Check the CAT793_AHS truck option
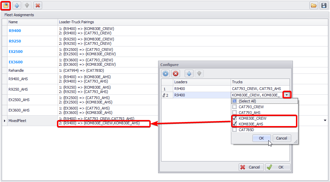 (235, 113)
